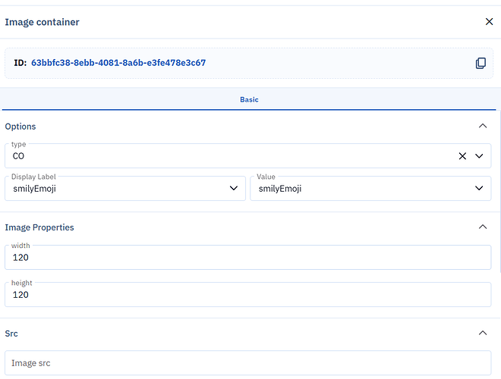Focus the width input field
The image size is (501, 379).
[x=248, y=258]
